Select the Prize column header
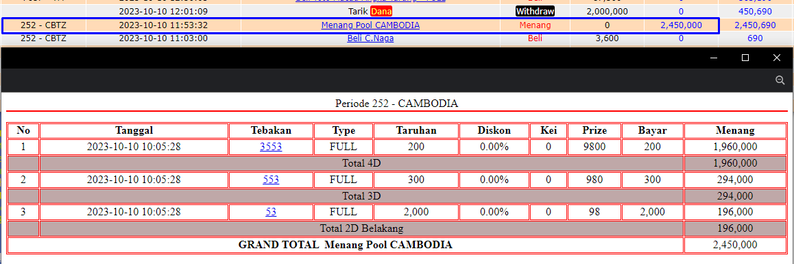794x264 pixels. pyautogui.click(x=594, y=130)
